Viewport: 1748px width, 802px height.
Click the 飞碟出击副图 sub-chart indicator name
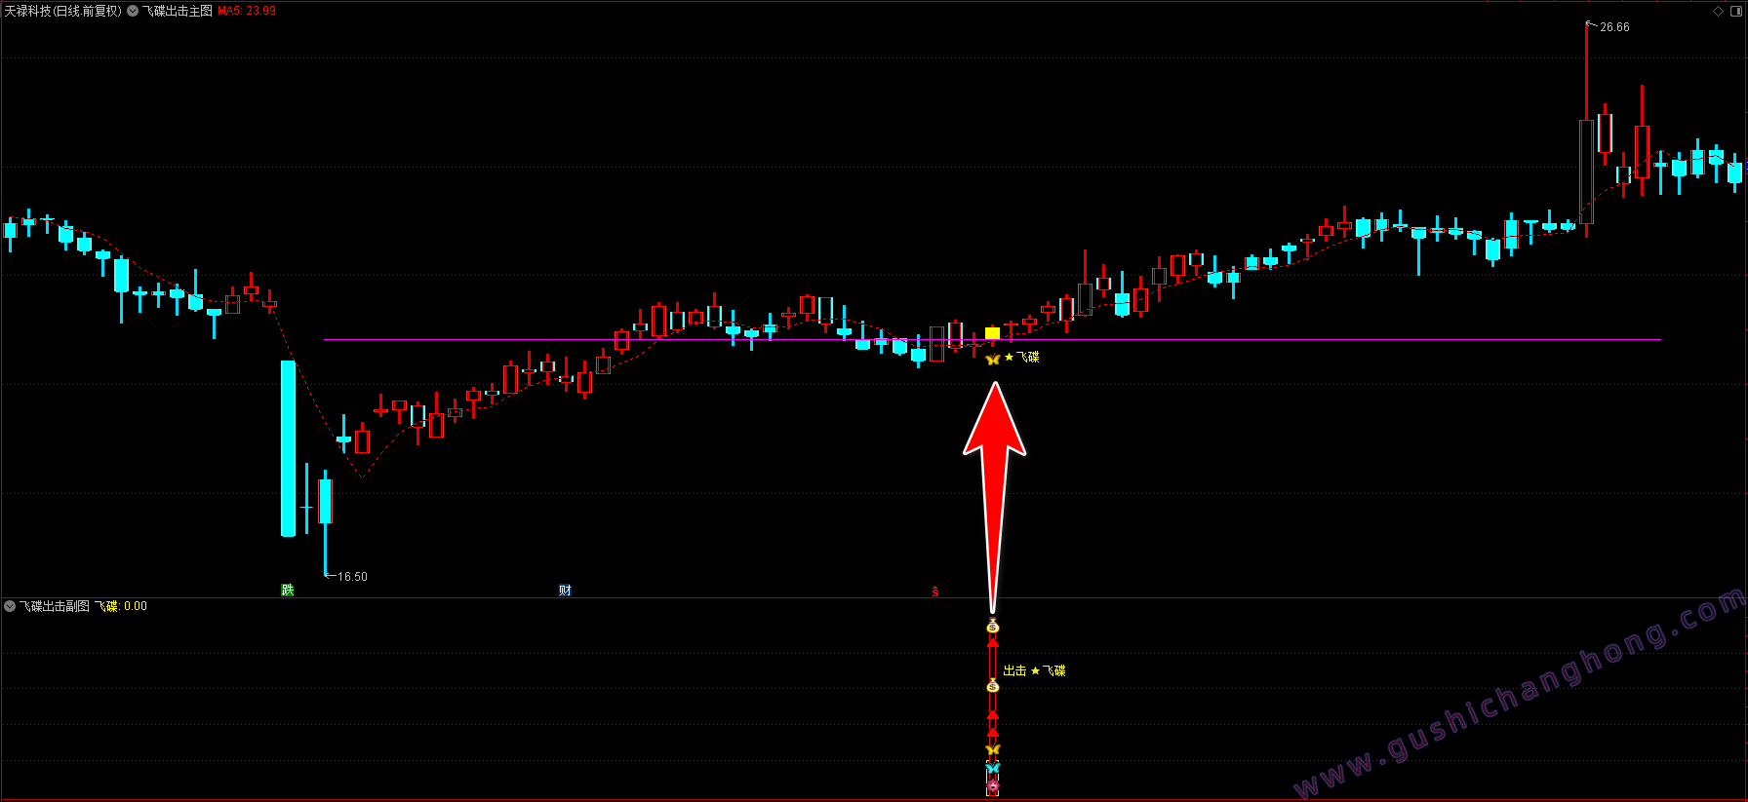click(x=55, y=606)
